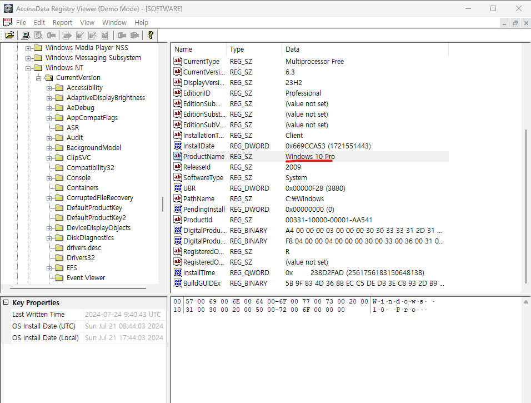The image size is (531, 403).
Task: Select the EditionID value row
Action: [310, 93]
